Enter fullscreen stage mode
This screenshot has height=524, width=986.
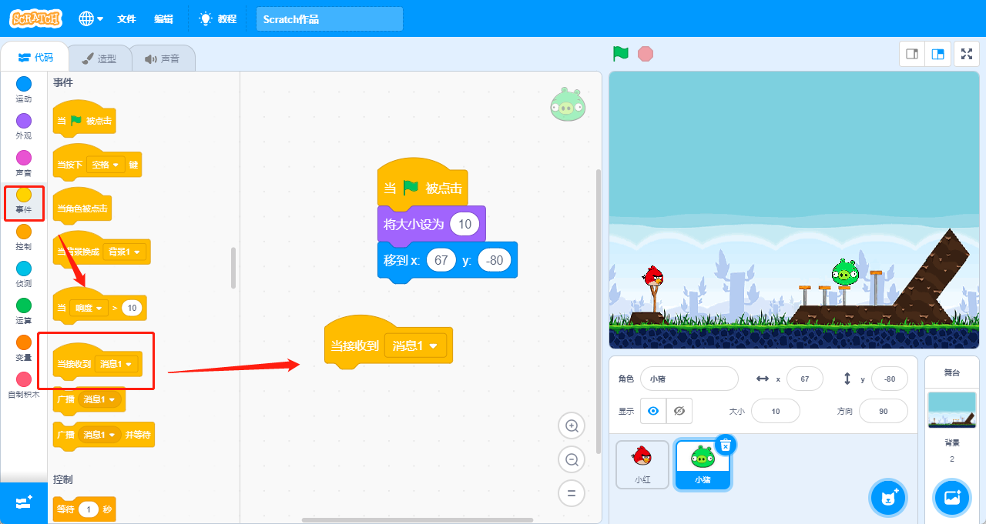pos(967,54)
